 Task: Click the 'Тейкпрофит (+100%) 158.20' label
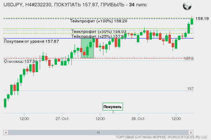[98, 21]
